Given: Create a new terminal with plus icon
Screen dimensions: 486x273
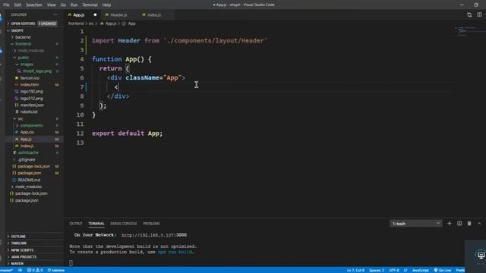Looking at the screenshot, I should tap(449, 224).
